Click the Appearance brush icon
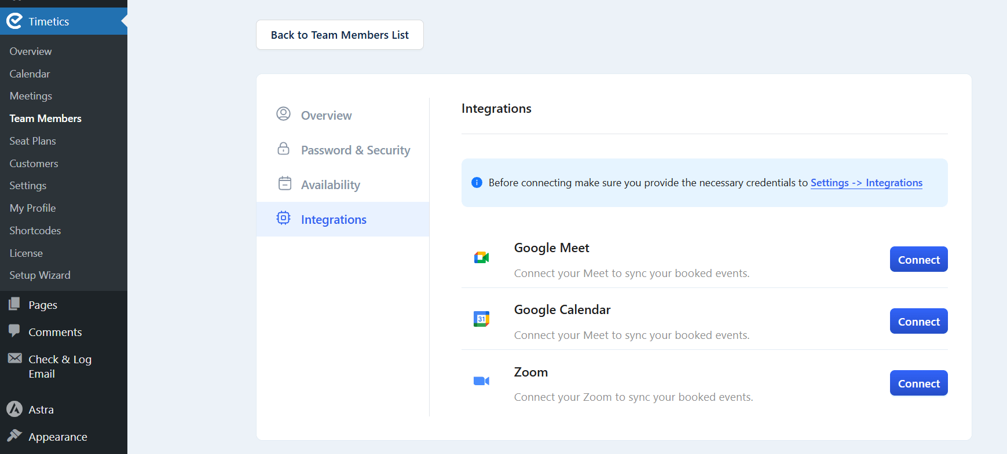Screen dimensions: 1007x454 point(15,435)
